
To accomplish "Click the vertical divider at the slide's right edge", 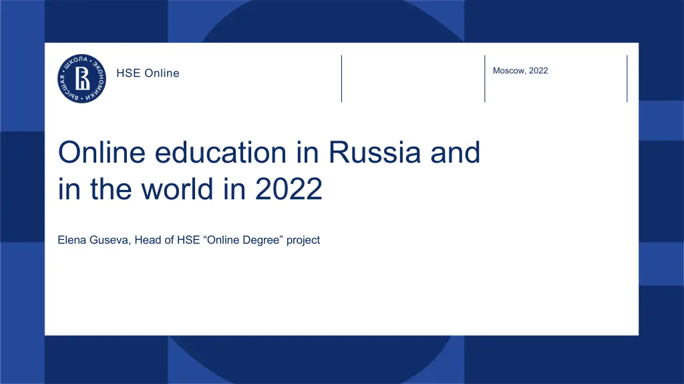I will 627,79.
